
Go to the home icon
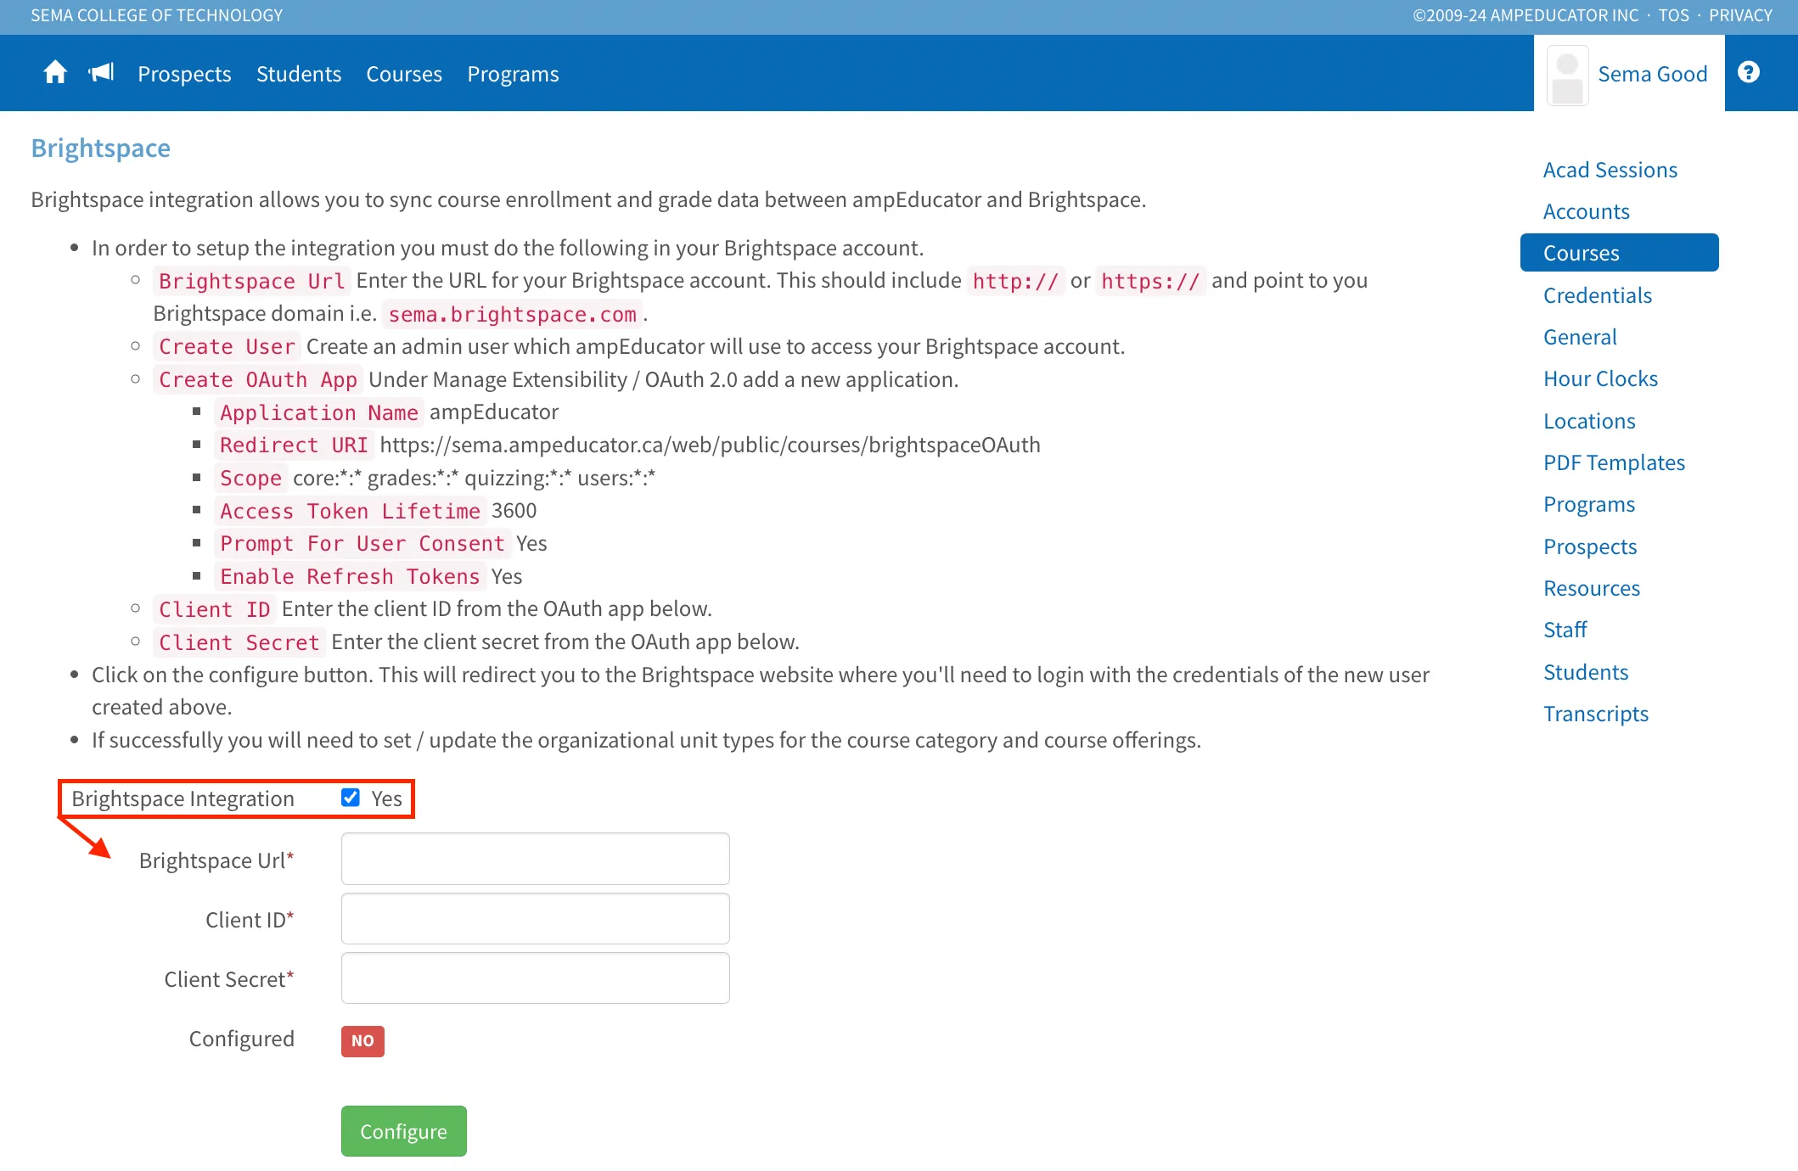pos(55,73)
